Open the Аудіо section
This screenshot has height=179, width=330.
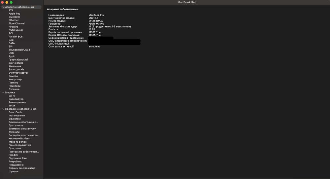[12, 56]
